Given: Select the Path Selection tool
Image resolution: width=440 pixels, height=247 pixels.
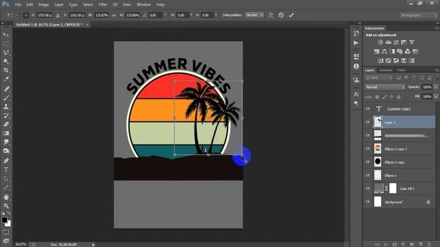Looking at the screenshot, I should tap(6, 178).
